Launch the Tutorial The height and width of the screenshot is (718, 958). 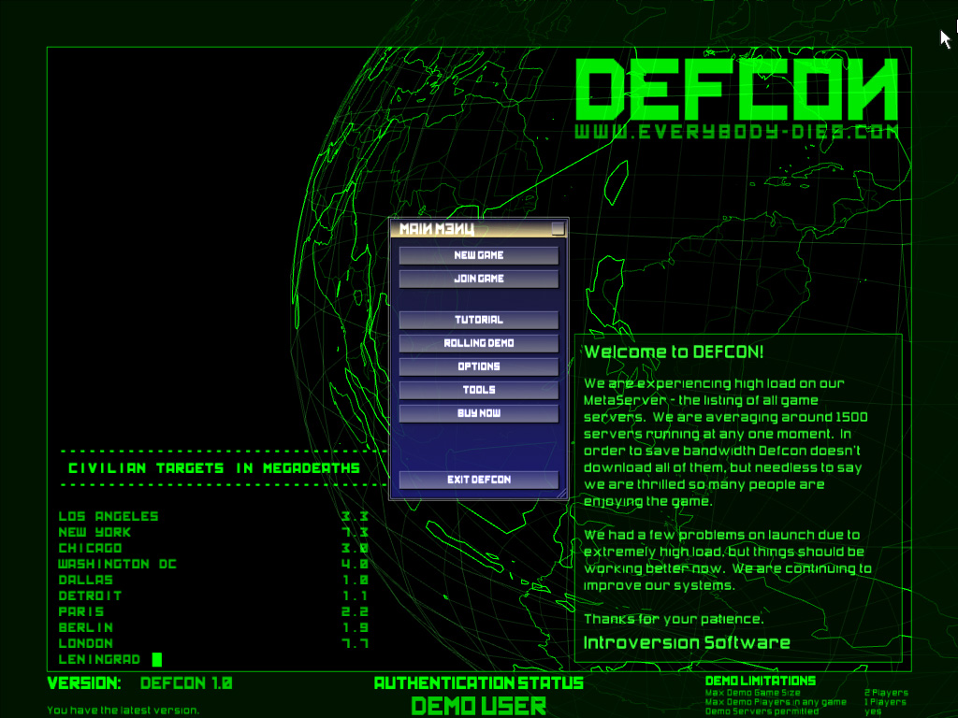click(x=478, y=320)
